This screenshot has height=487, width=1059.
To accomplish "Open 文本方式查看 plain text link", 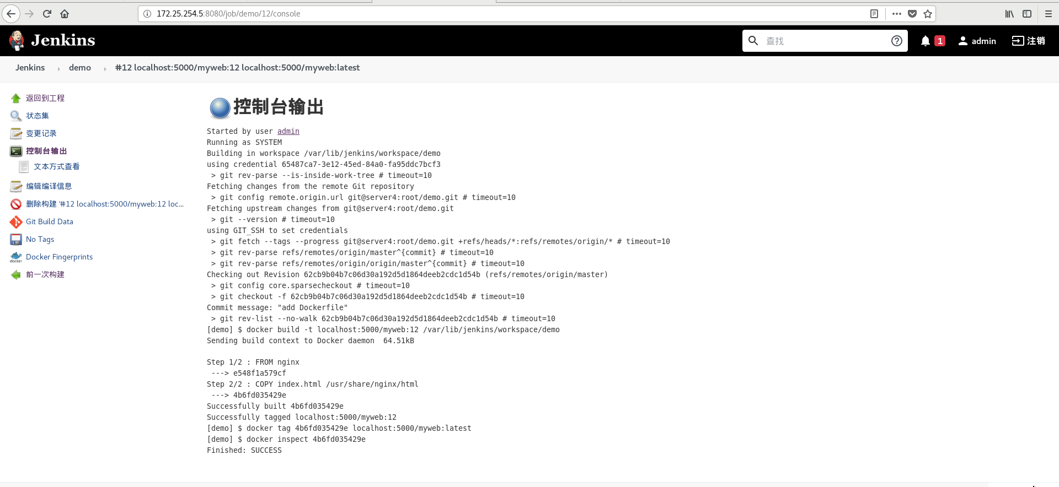I will click(x=56, y=166).
